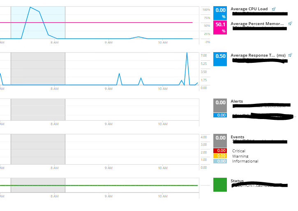This screenshot has width=298, height=211.
Task: Select the blue 0.50 response time tile
Action: (220, 59)
